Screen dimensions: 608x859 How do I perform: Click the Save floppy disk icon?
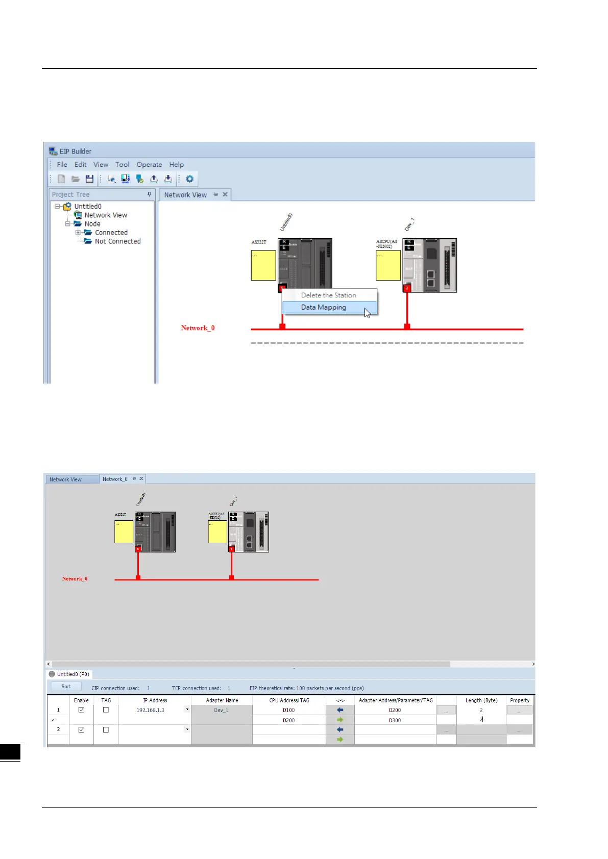coord(89,179)
